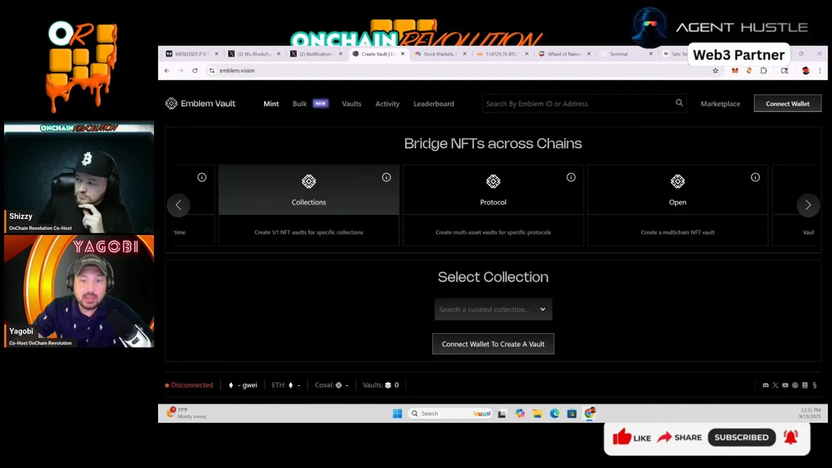Open the Vaults nav item
Image resolution: width=832 pixels, height=468 pixels.
(352, 103)
